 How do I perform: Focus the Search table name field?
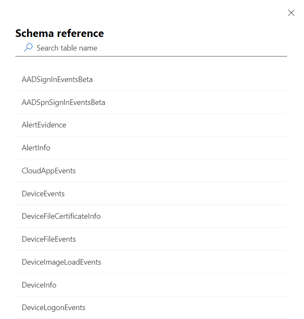pyautogui.click(x=157, y=48)
